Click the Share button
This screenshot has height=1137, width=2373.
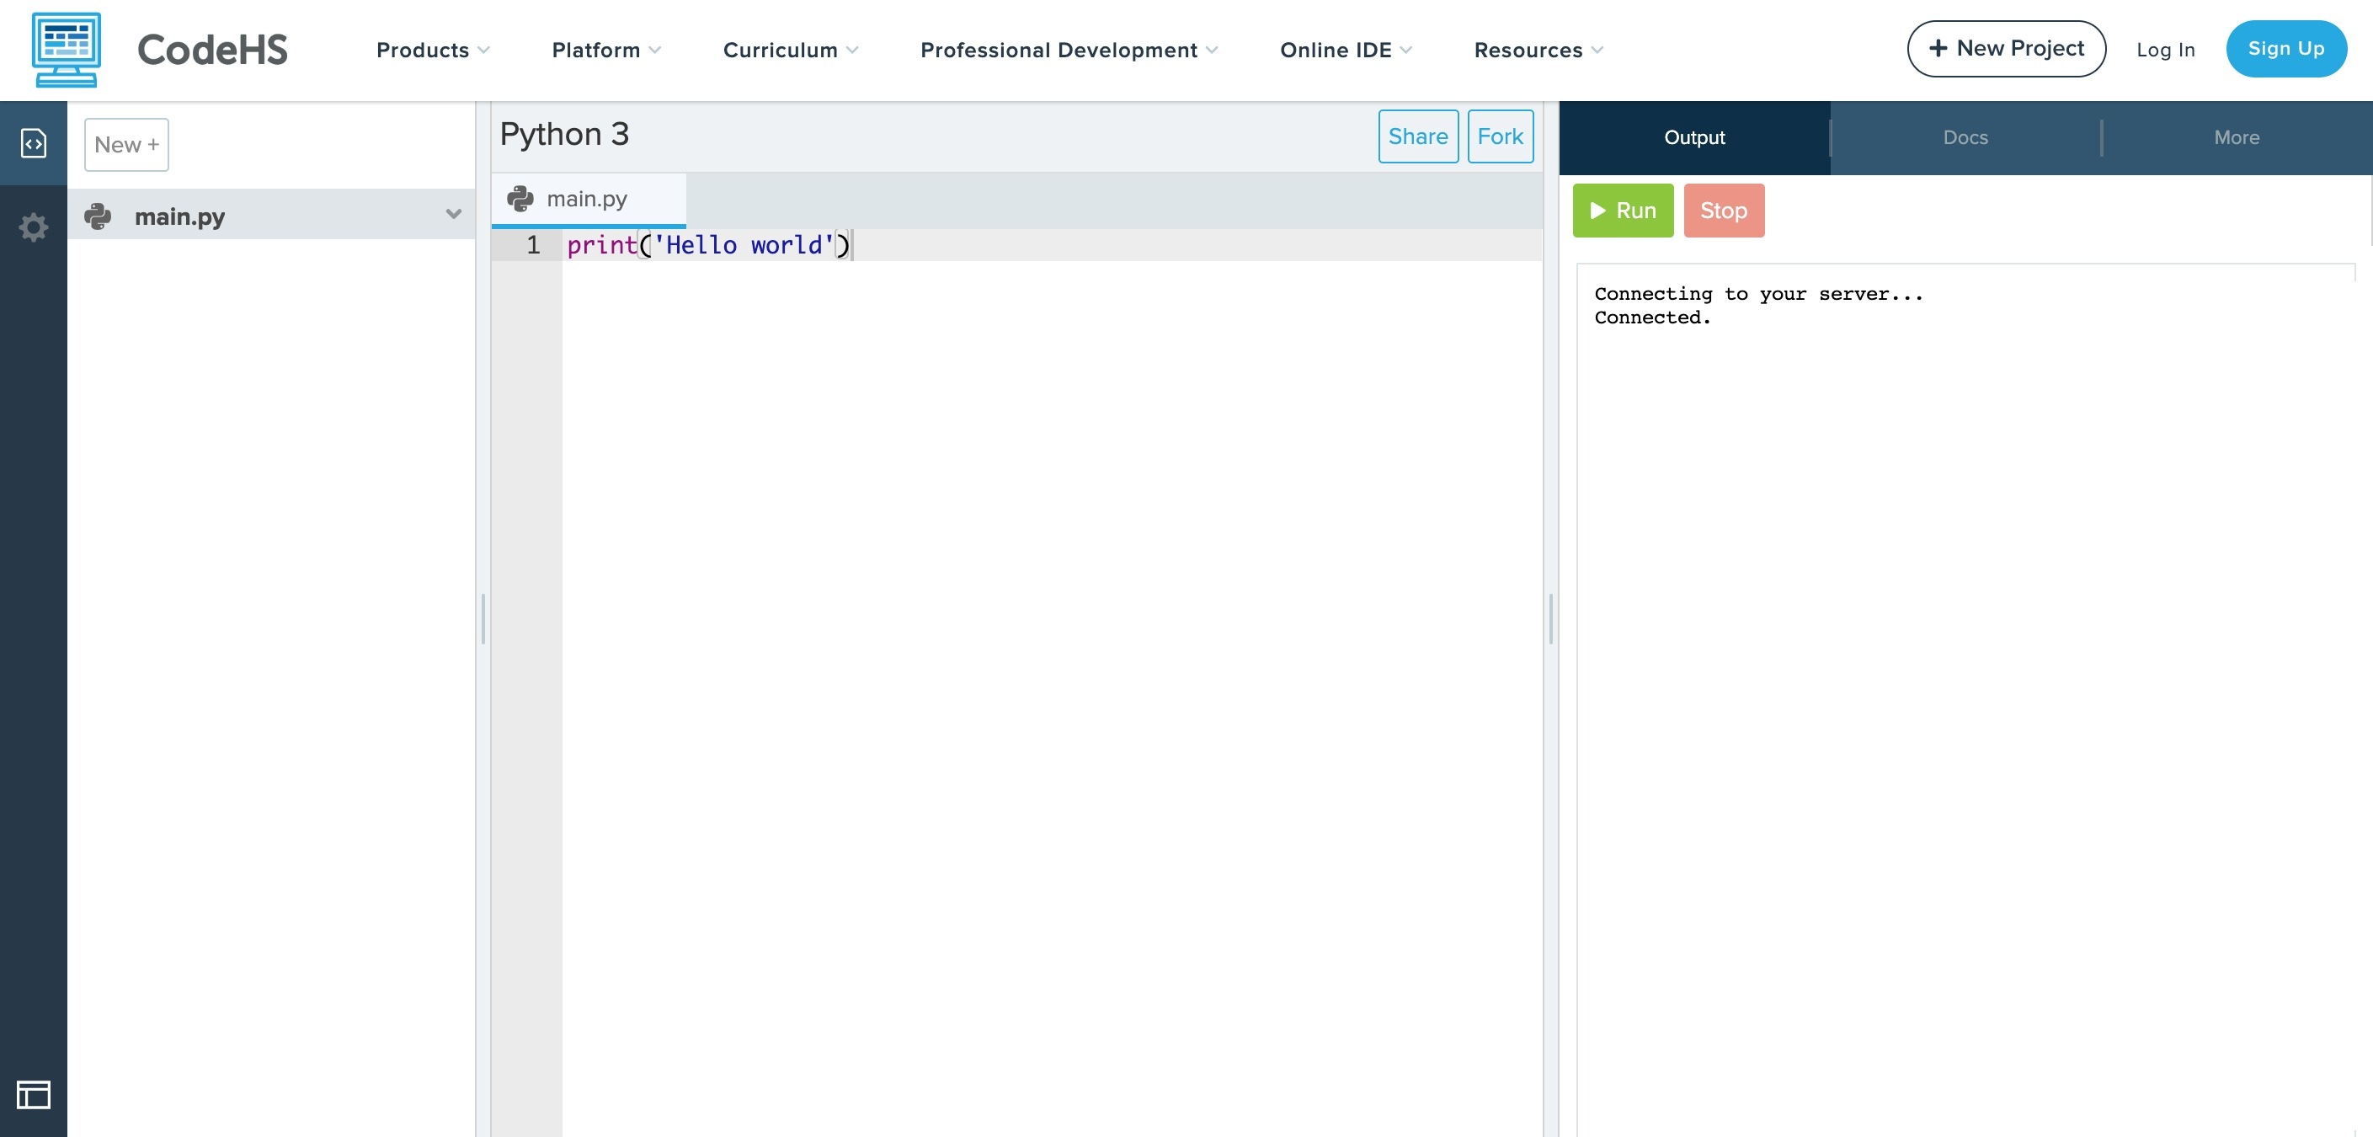[x=1418, y=136]
